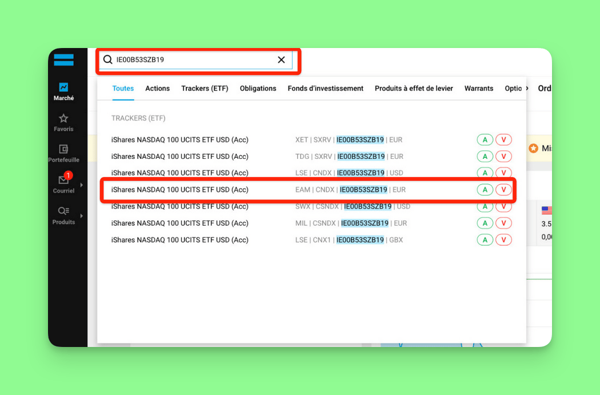
Task: Click buy (A) button for XET SXRV listing
Action: click(485, 140)
